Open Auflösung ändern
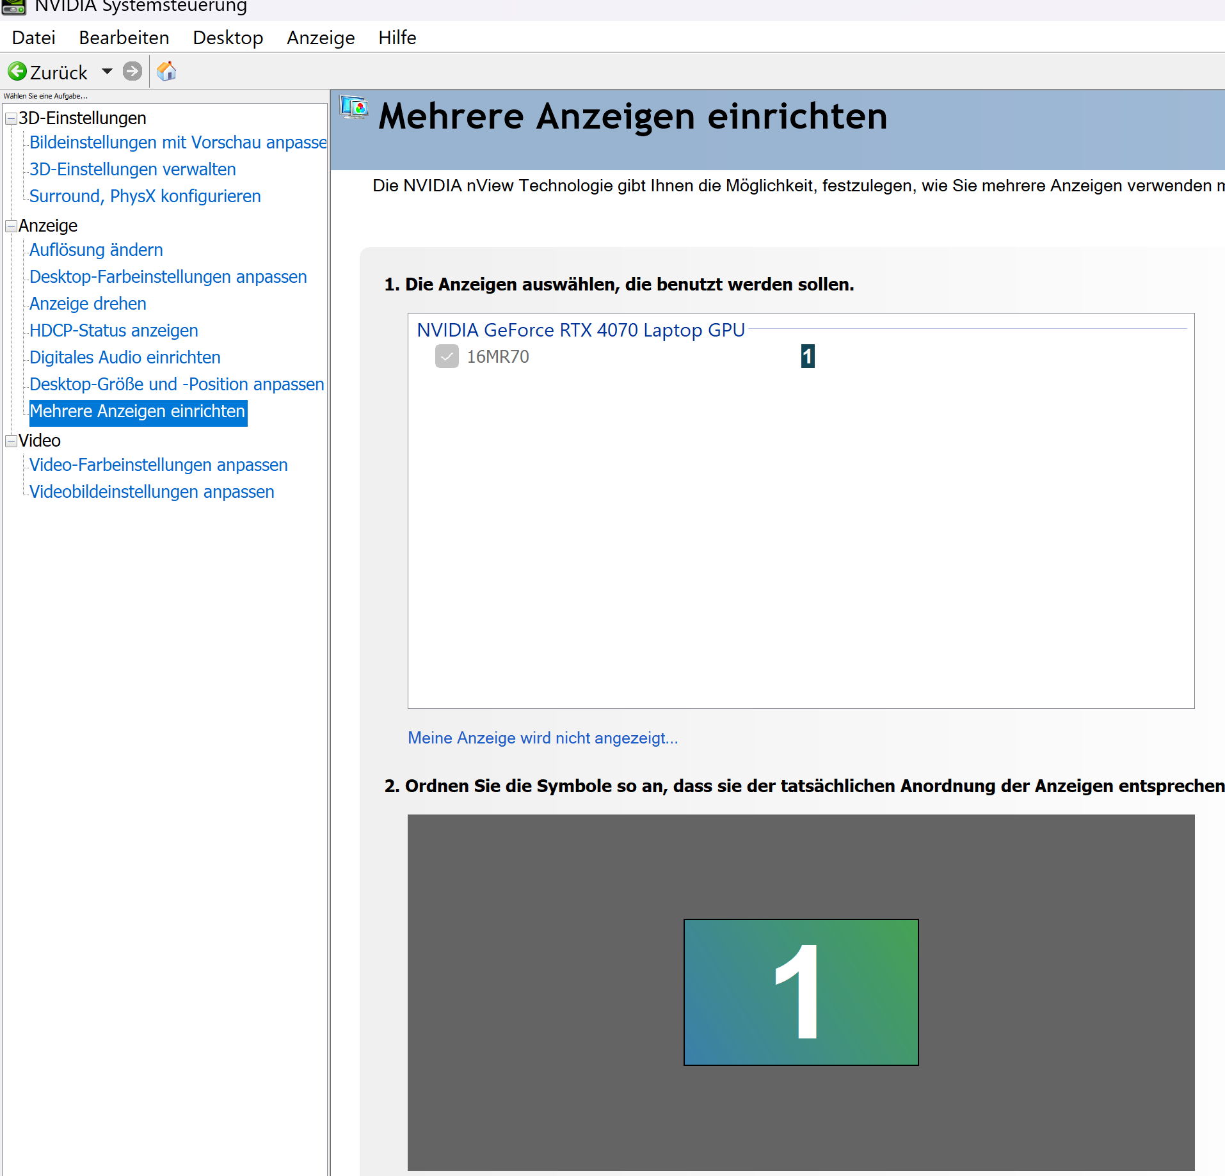 96,250
